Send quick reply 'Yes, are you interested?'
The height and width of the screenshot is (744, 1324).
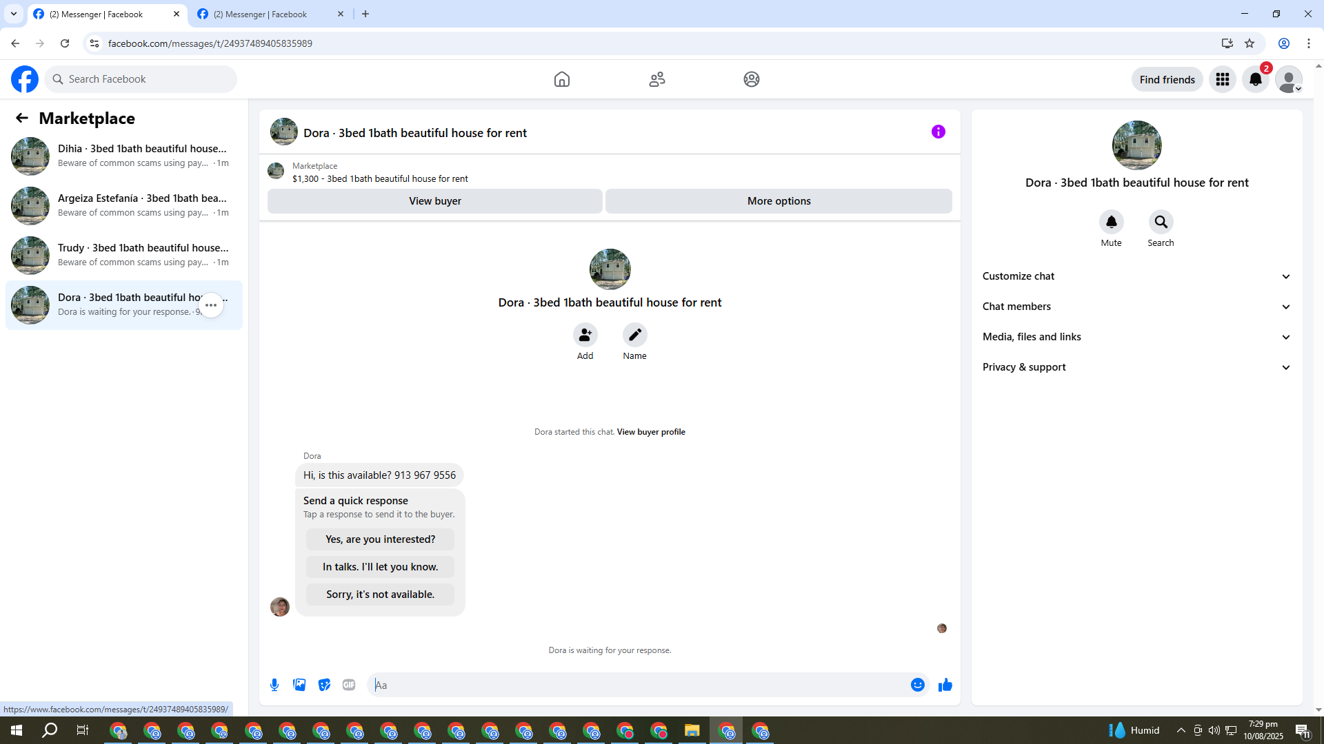pyautogui.click(x=380, y=539)
